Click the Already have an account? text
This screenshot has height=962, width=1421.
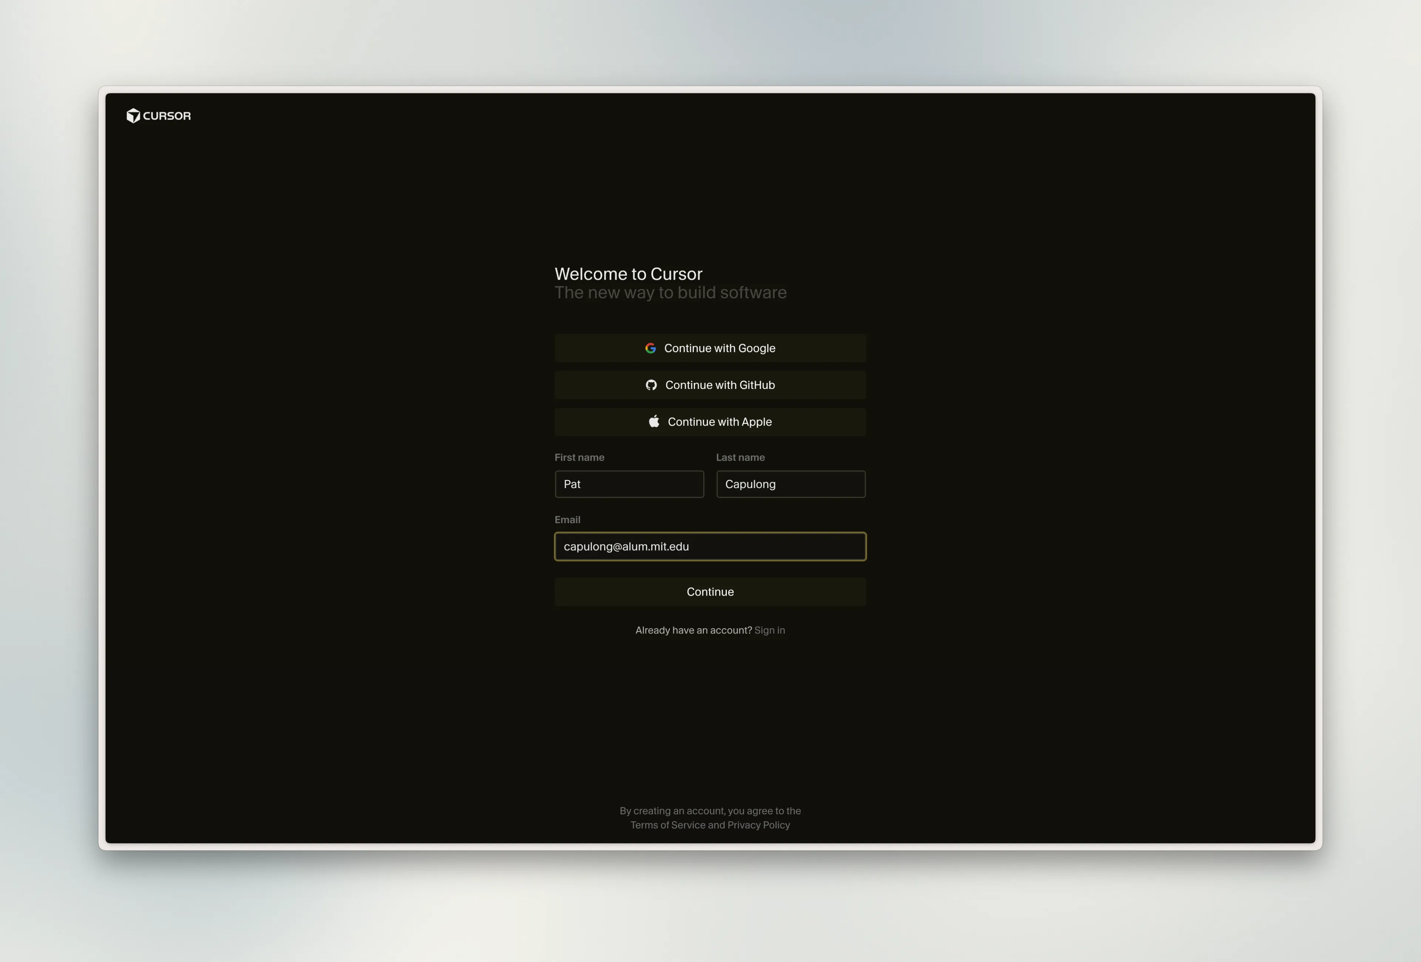[x=693, y=630]
